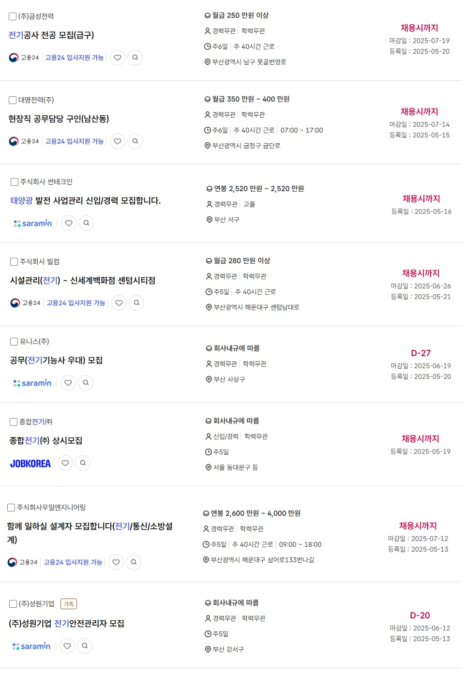Click magnifier icon on 주식회사 빌컴 listing
Screen dimensions: 464x675
coord(136,303)
